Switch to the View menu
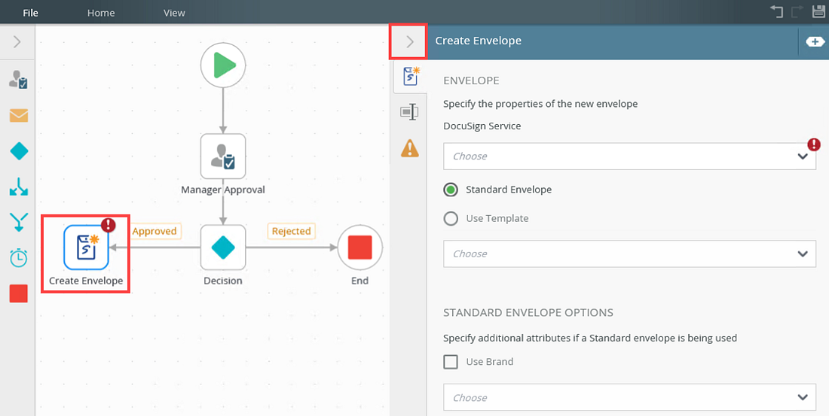The height and width of the screenshot is (416, 829). pyautogui.click(x=174, y=13)
